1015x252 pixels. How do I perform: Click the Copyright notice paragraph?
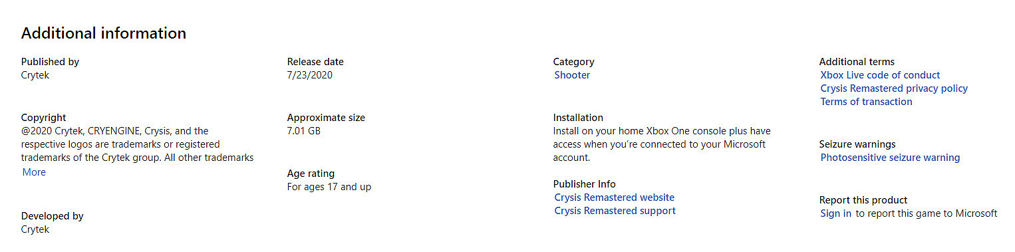(138, 144)
